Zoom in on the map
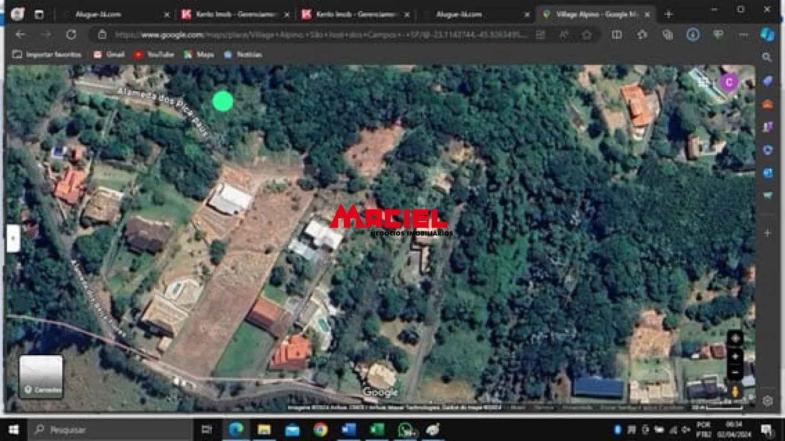 point(735,357)
